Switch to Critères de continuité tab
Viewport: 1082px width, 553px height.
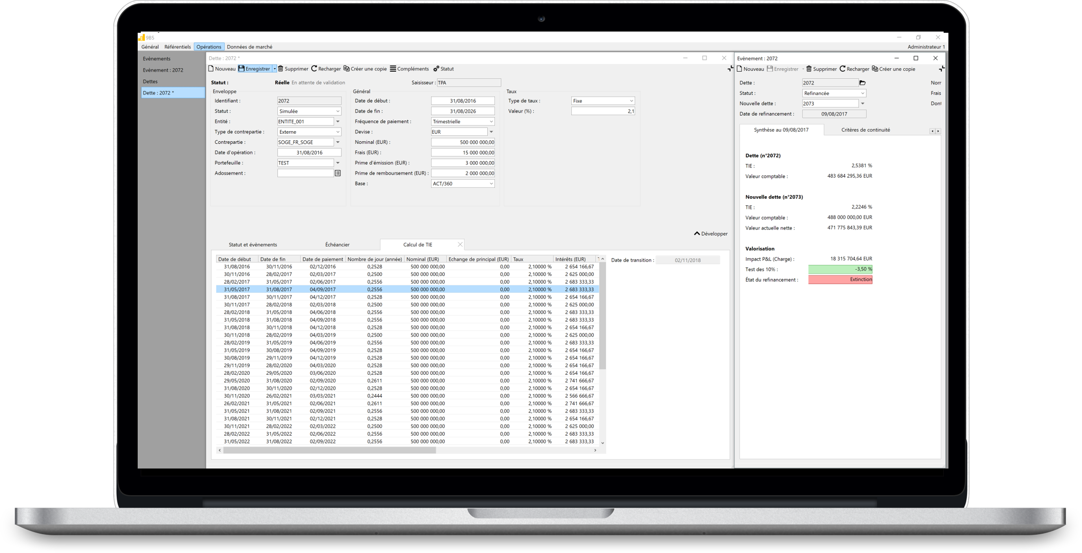(x=865, y=130)
